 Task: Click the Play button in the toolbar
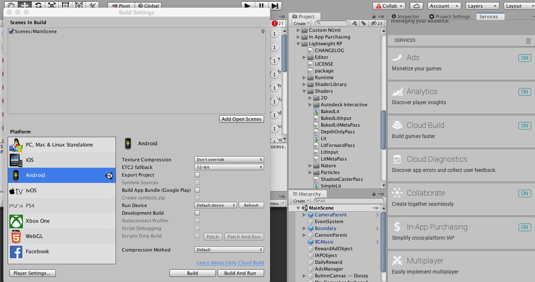tap(248, 6)
